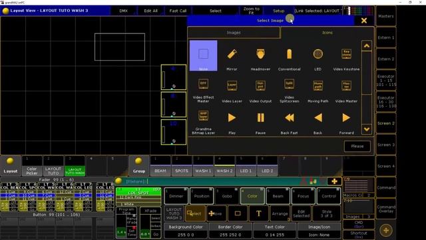Open Fast Call option
The width and height of the screenshot is (426, 240).
178,11
